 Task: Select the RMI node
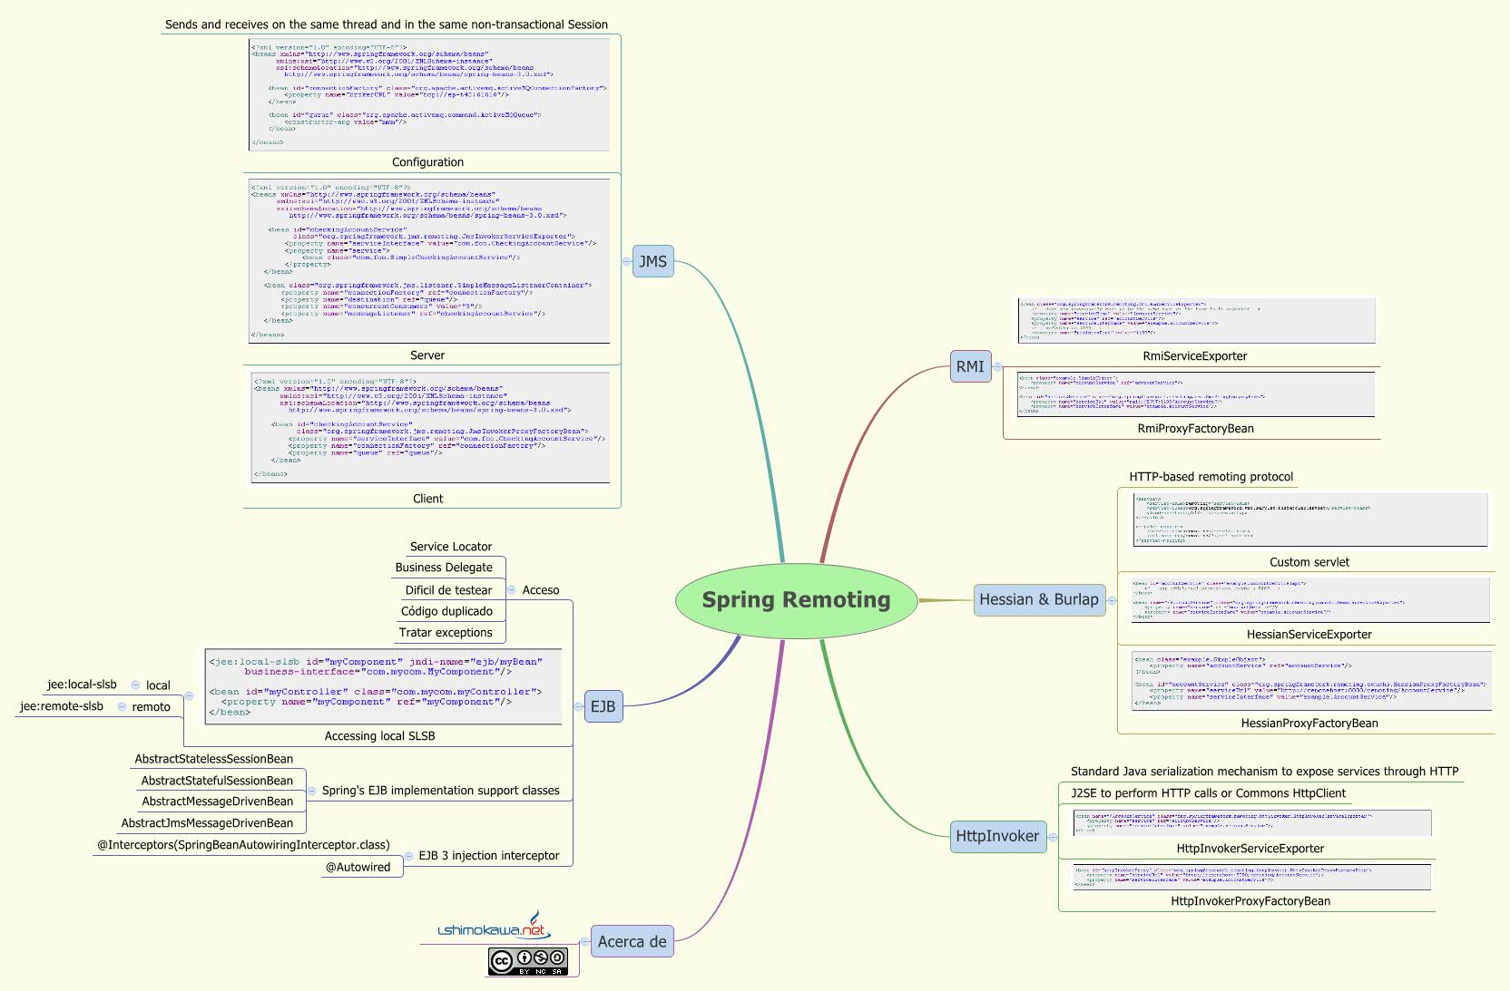pyautogui.click(x=969, y=368)
